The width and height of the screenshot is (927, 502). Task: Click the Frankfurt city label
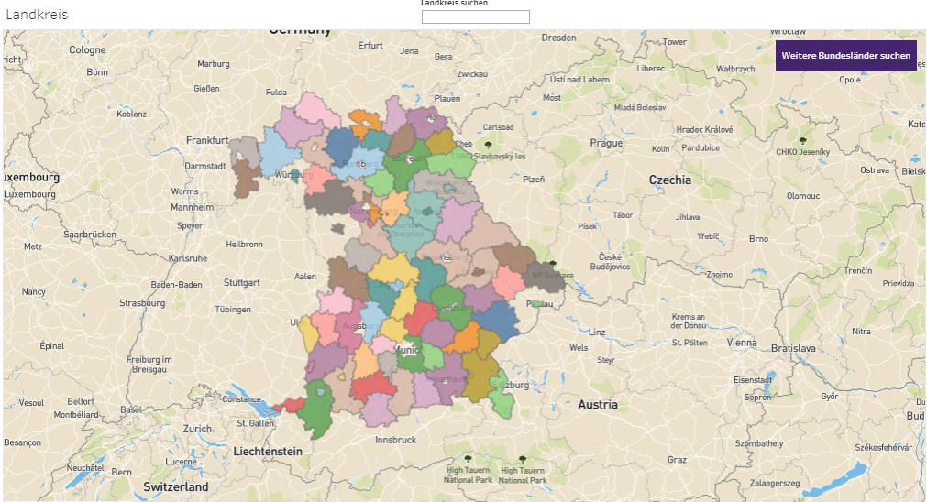pos(206,140)
